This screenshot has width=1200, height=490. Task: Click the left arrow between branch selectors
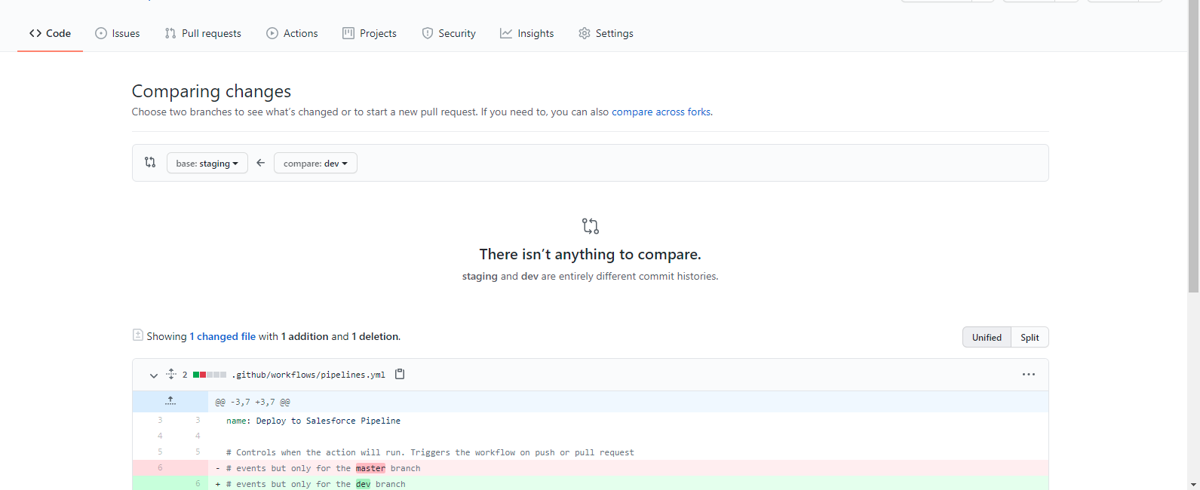261,163
